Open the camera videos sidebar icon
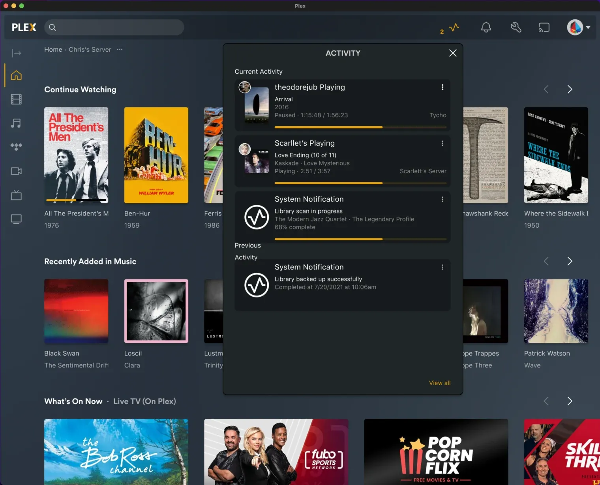600x485 pixels. pos(16,171)
